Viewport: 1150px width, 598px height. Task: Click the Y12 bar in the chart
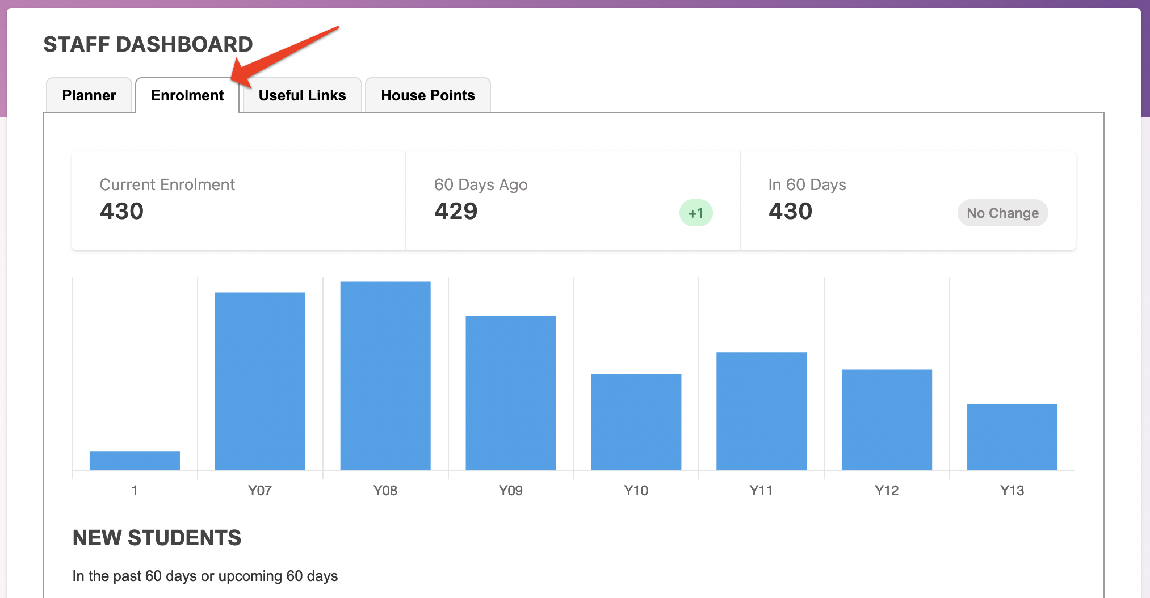coord(887,419)
